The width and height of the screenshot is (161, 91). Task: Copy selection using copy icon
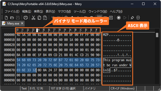[39, 18]
